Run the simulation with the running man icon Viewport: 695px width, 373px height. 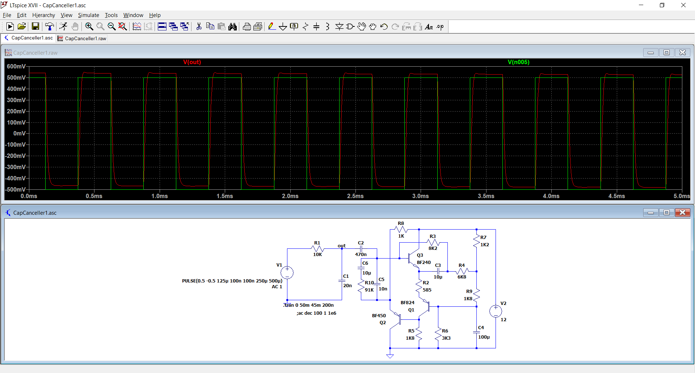click(x=63, y=26)
